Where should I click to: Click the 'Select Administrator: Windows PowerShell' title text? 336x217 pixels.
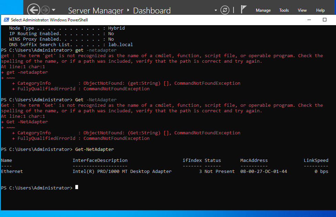tap(49, 20)
